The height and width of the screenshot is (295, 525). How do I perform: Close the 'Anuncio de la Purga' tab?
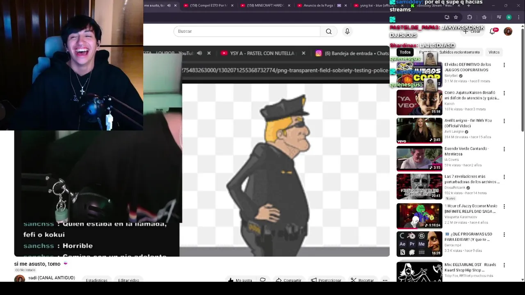[346, 5]
